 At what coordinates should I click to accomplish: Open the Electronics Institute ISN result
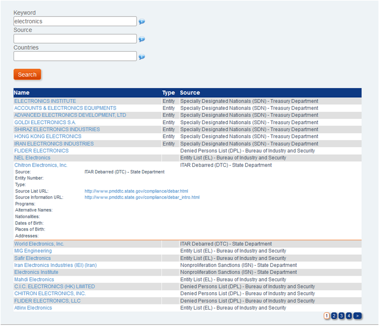click(x=36, y=272)
